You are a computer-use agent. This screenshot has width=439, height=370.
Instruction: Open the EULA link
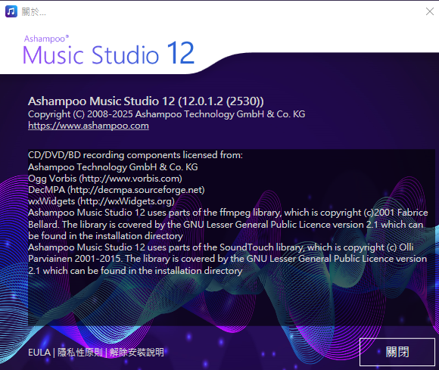39,353
